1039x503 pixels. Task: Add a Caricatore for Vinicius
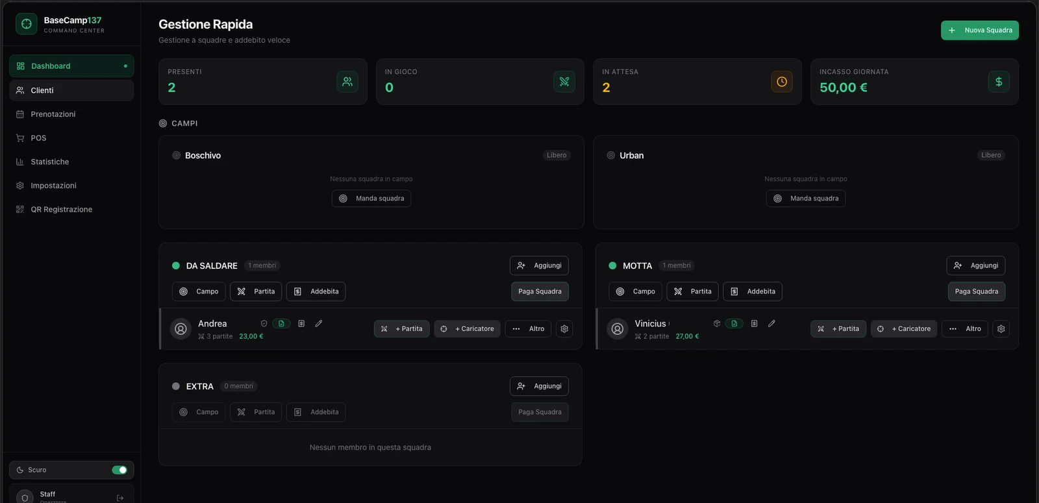coord(904,329)
